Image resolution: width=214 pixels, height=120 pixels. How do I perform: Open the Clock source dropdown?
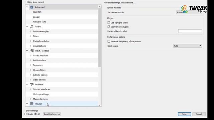pos(187,46)
